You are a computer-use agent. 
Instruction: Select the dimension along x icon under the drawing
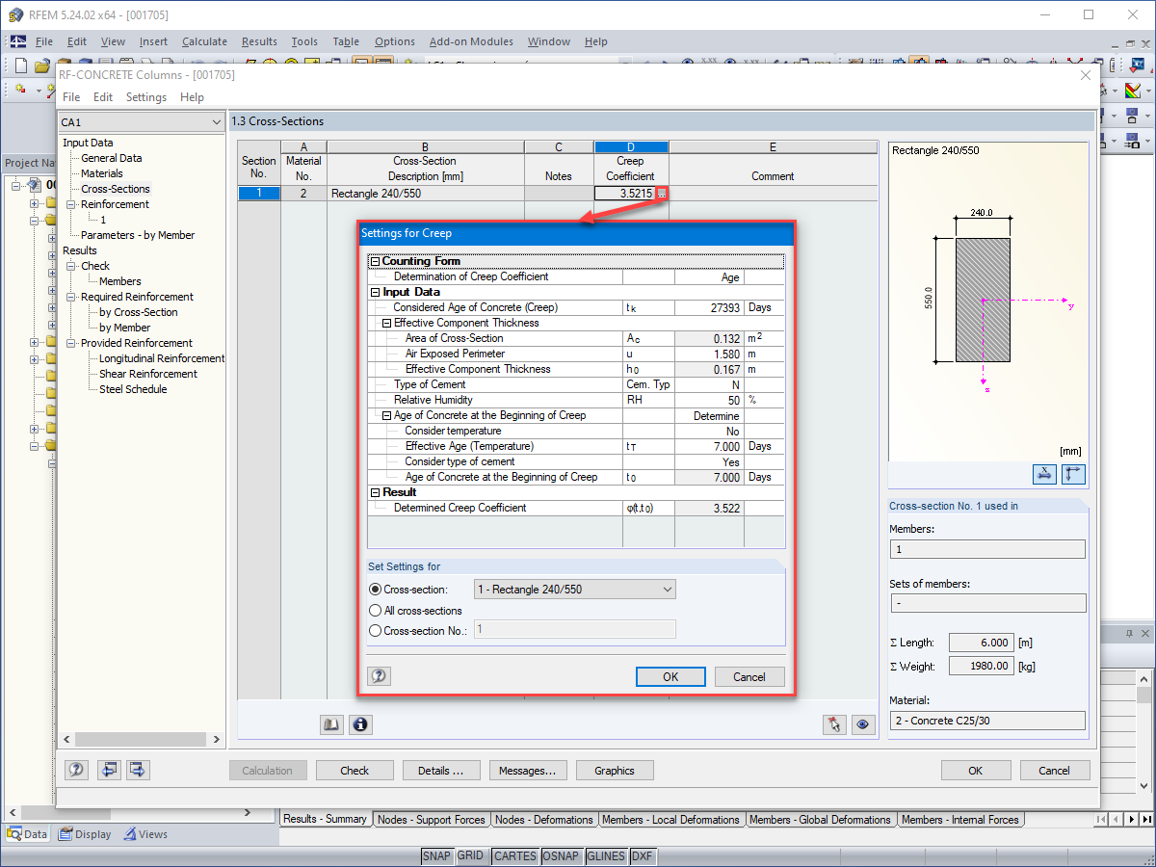click(1043, 474)
